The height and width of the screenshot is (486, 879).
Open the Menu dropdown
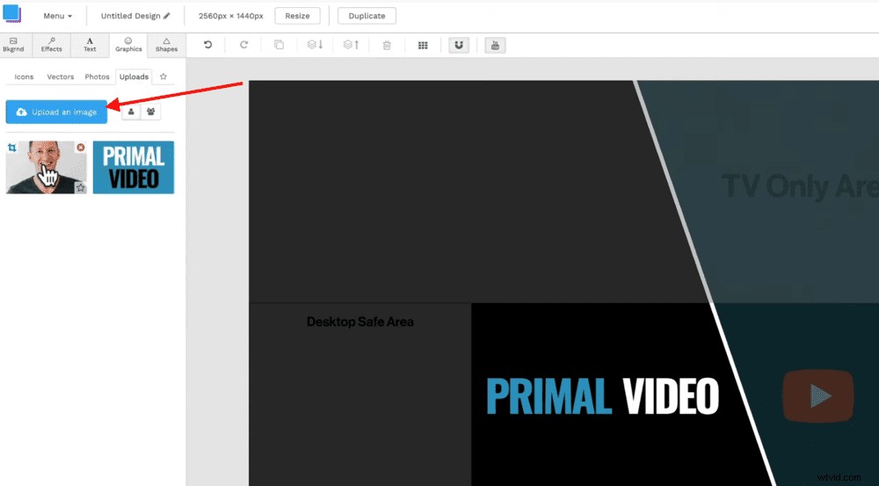[x=58, y=16]
